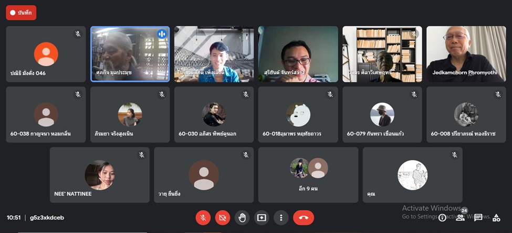The height and width of the screenshot is (233, 512).
Task: Raise hand using the hand icon
Action: coord(242,218)
